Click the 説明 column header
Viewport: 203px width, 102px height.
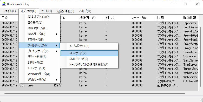pos(169,18)
